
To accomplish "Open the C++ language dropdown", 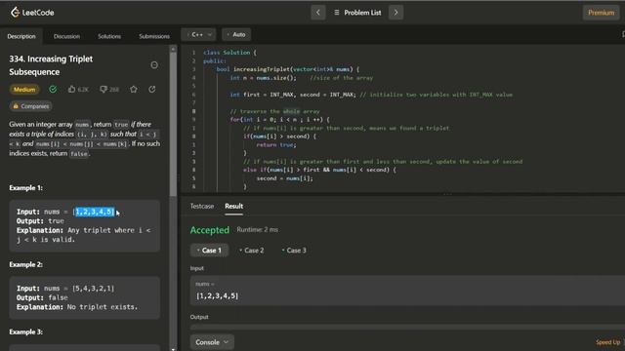I will coord(199,35).
